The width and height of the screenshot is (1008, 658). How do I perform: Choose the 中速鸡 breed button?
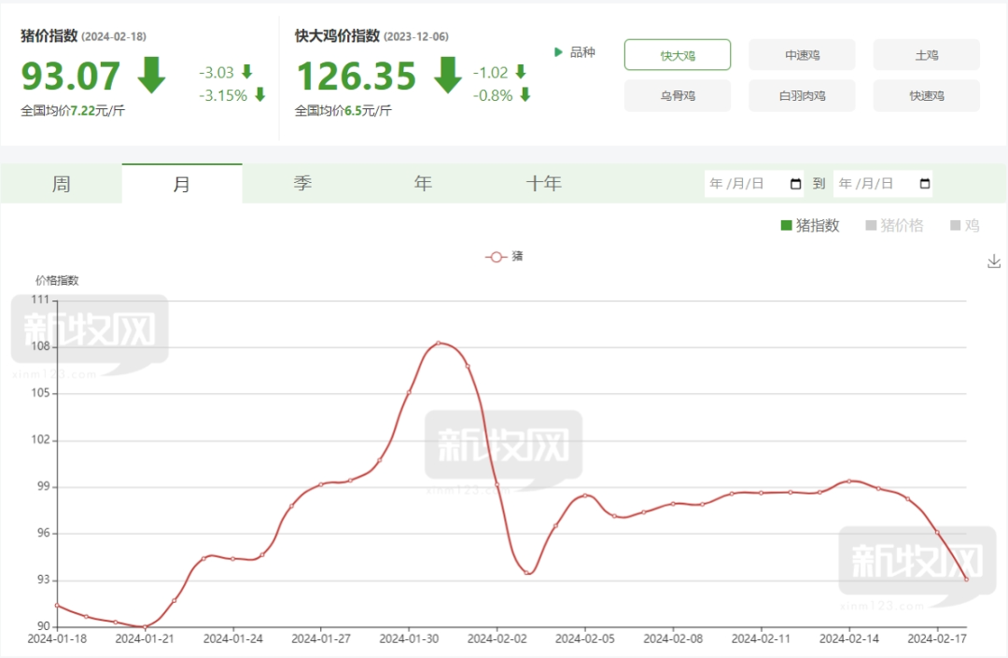802,55
